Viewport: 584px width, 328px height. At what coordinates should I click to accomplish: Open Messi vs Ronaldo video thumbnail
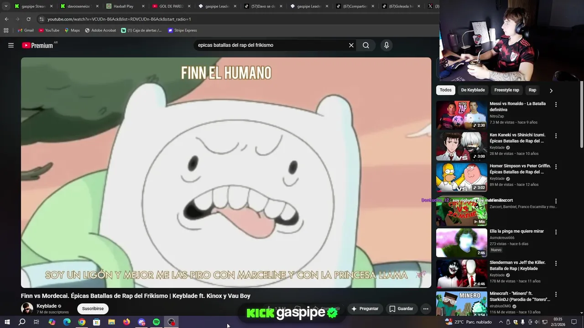[461, 115]
